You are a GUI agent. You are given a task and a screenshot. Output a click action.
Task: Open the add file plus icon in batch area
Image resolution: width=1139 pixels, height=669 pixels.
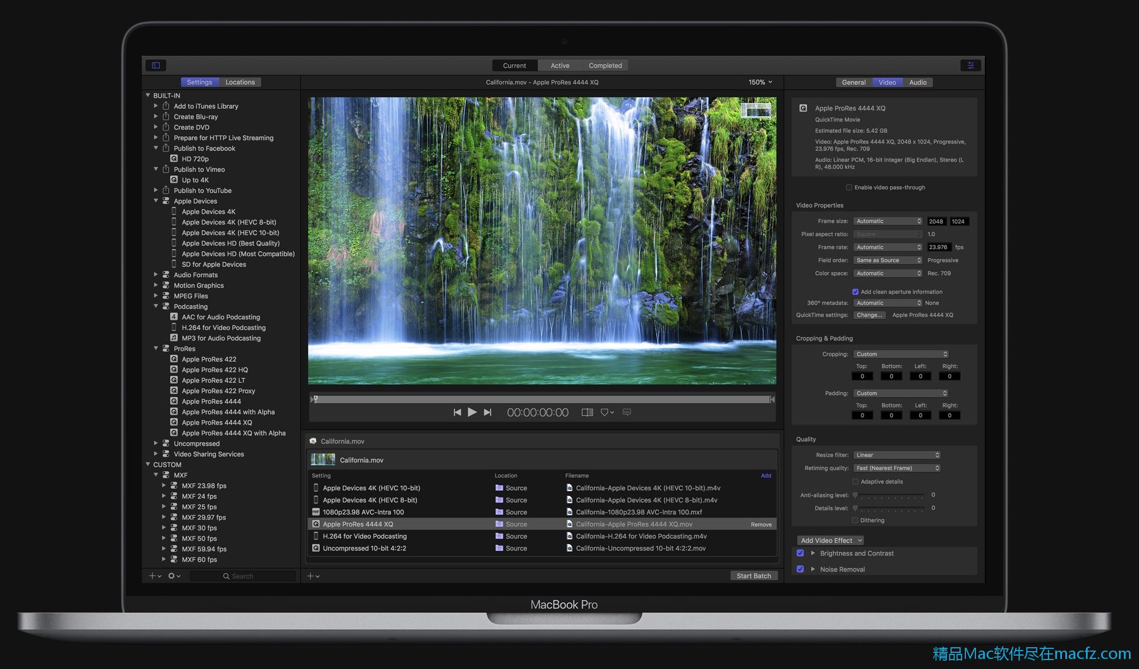coord(313,576)
